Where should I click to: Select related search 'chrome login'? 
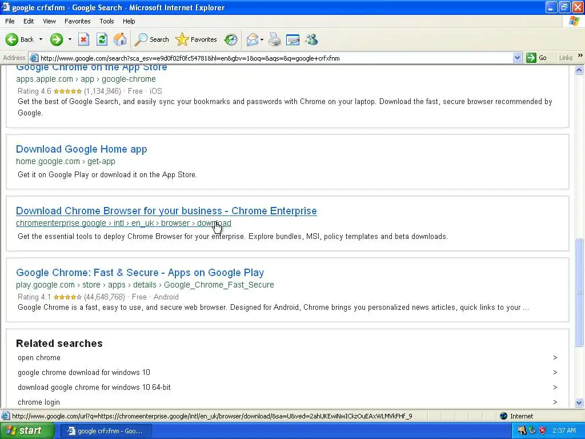(x=39, y=402)
